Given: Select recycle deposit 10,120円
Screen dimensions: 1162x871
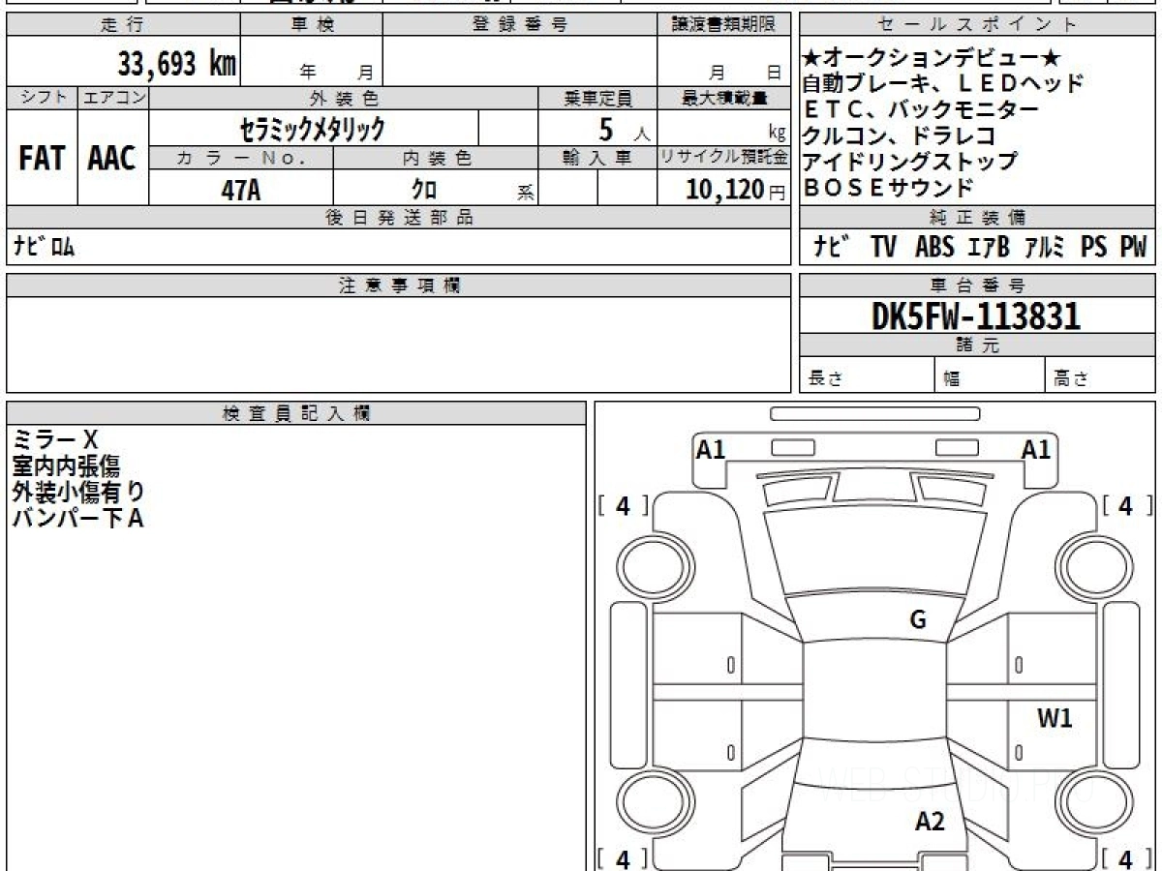Looking at the screenshot, I should [x=737, y=190].
